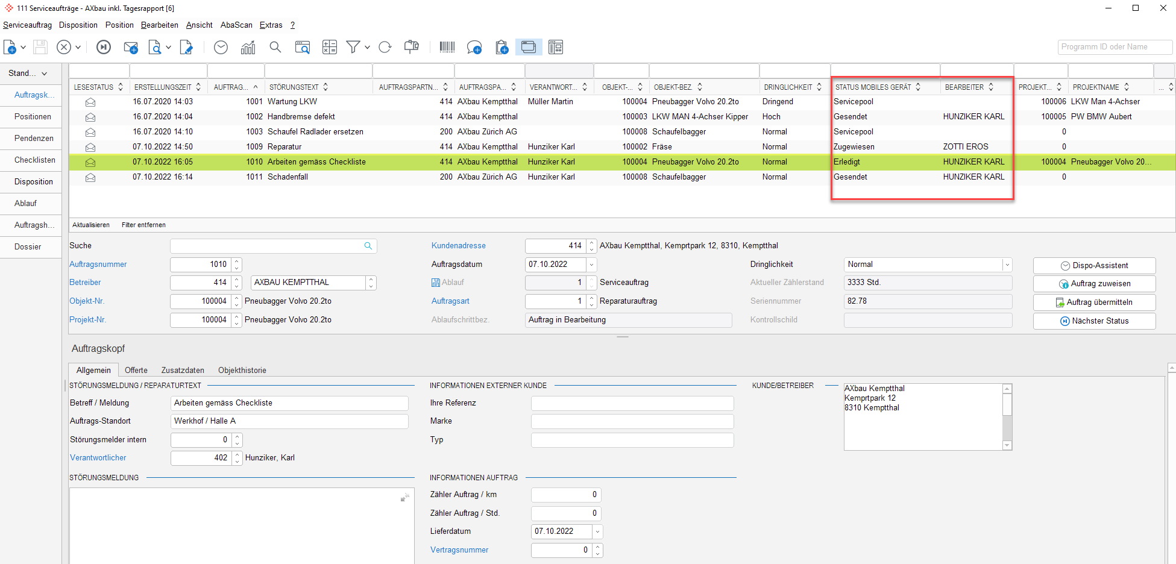Viewport: 1176px width, 564px height.
Task: Expand arrow next to cancel X icon
Action: point(78,47)
